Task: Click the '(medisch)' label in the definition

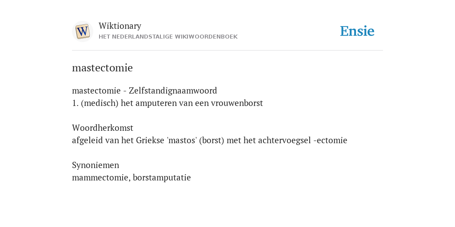Action: point(100,103)
